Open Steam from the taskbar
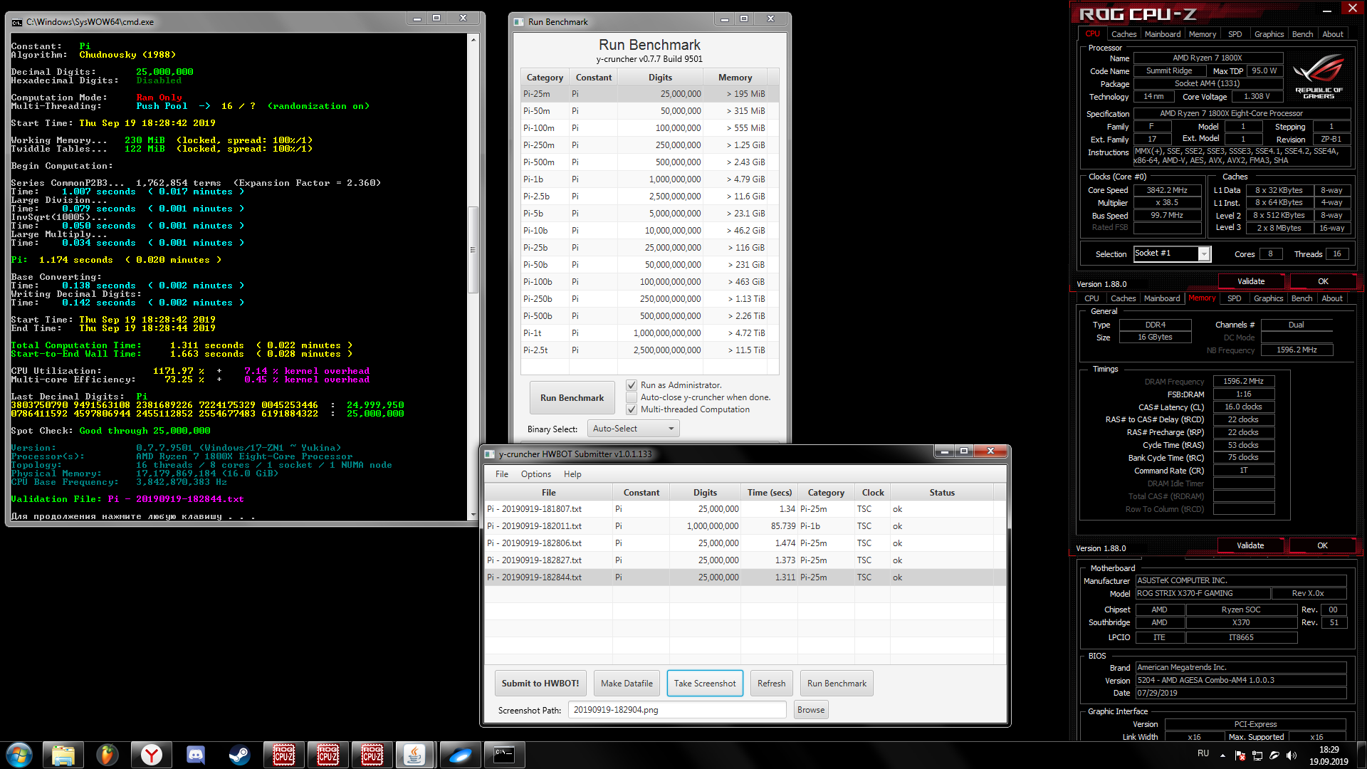 (239, 755)
